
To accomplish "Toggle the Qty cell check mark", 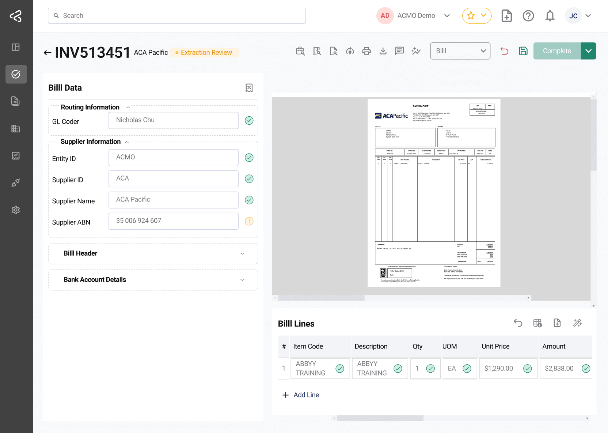I will 430,368.
